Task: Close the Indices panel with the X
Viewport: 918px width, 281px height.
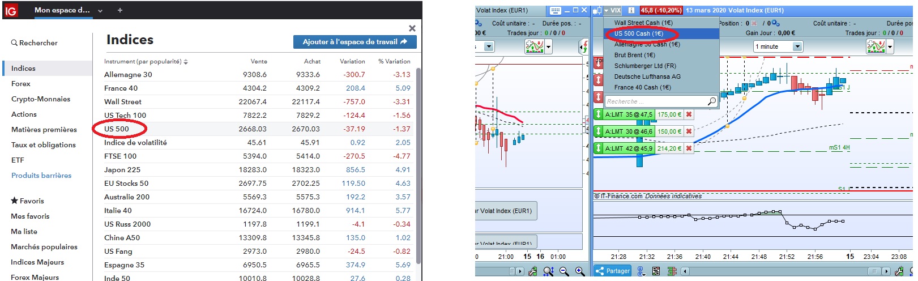Action: point(412,28)
